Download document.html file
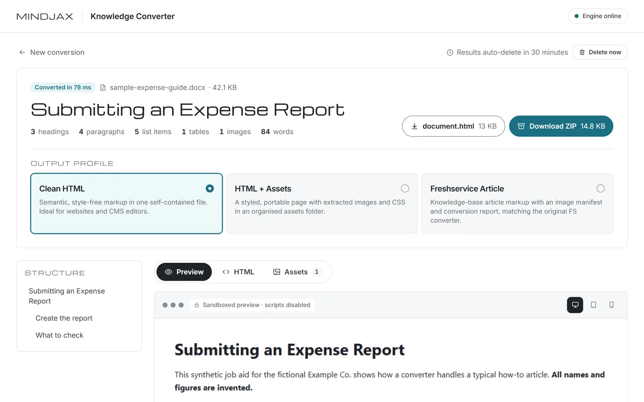The height and width of the screenshot is (402, 644). (x=454, y=126)
